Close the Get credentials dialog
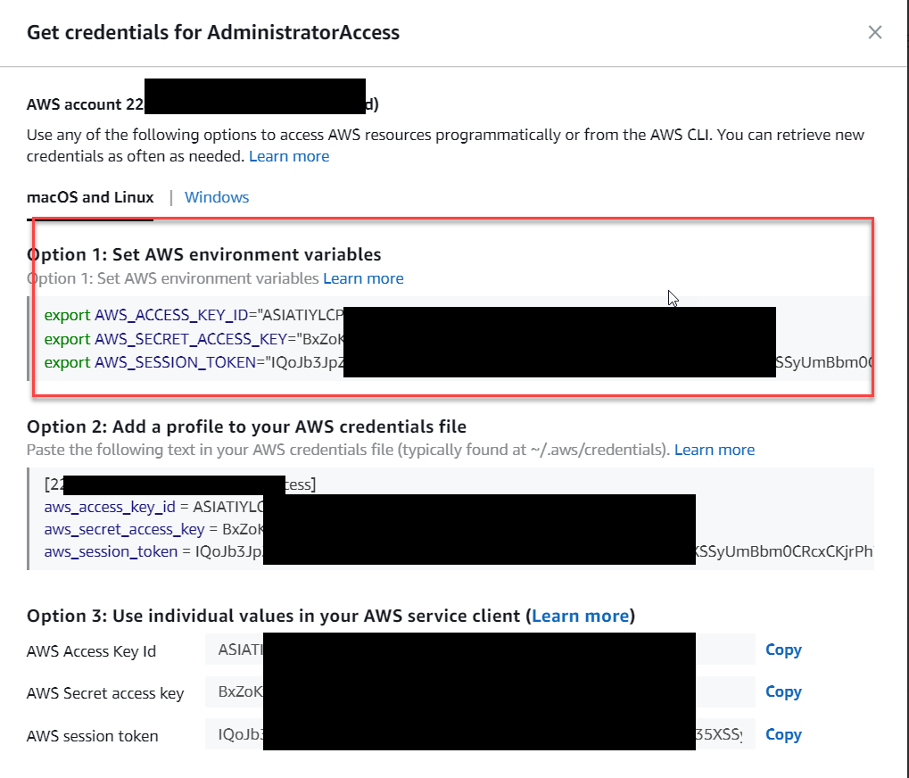This screenshot has width=909, height=778. coord(874,31)
